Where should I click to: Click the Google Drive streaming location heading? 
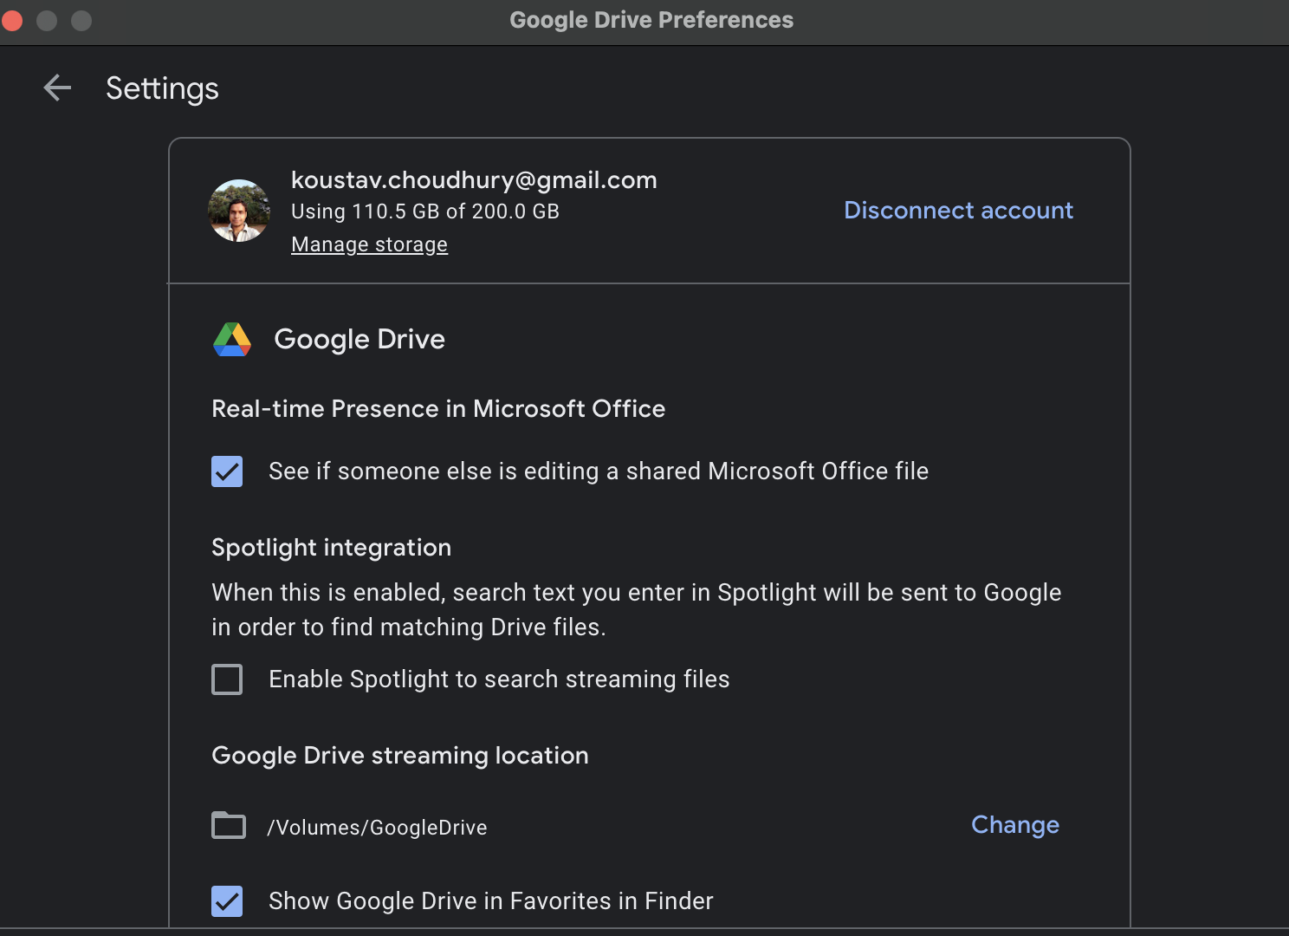tap(400, 756)
